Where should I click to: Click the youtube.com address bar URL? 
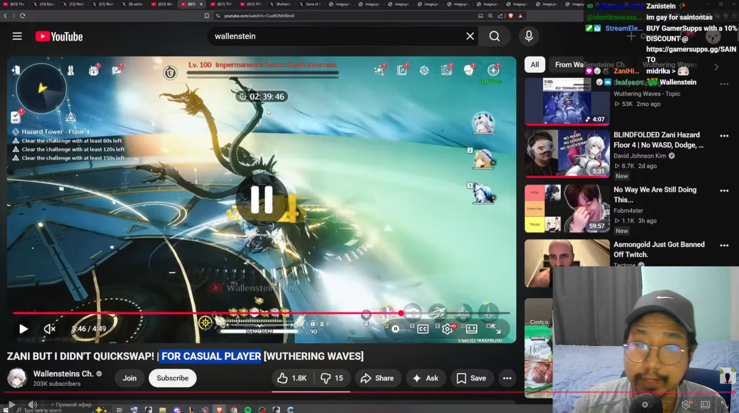pos(259,16)
